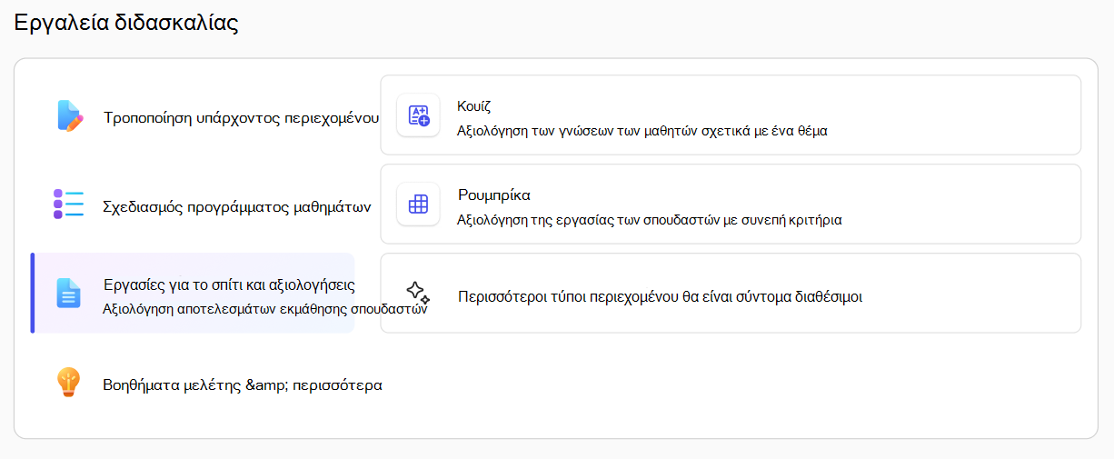The width and height of the screenshot is (1114, 459).
Task: Click the Εργαλεία διδασκαλίας heading
Action: [x=126, y=24]
